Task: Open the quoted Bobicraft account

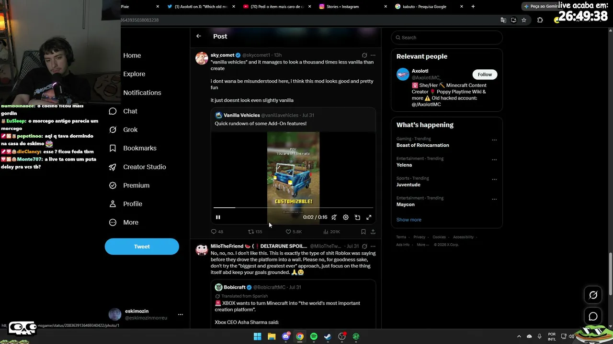Action: pos(235,287)
